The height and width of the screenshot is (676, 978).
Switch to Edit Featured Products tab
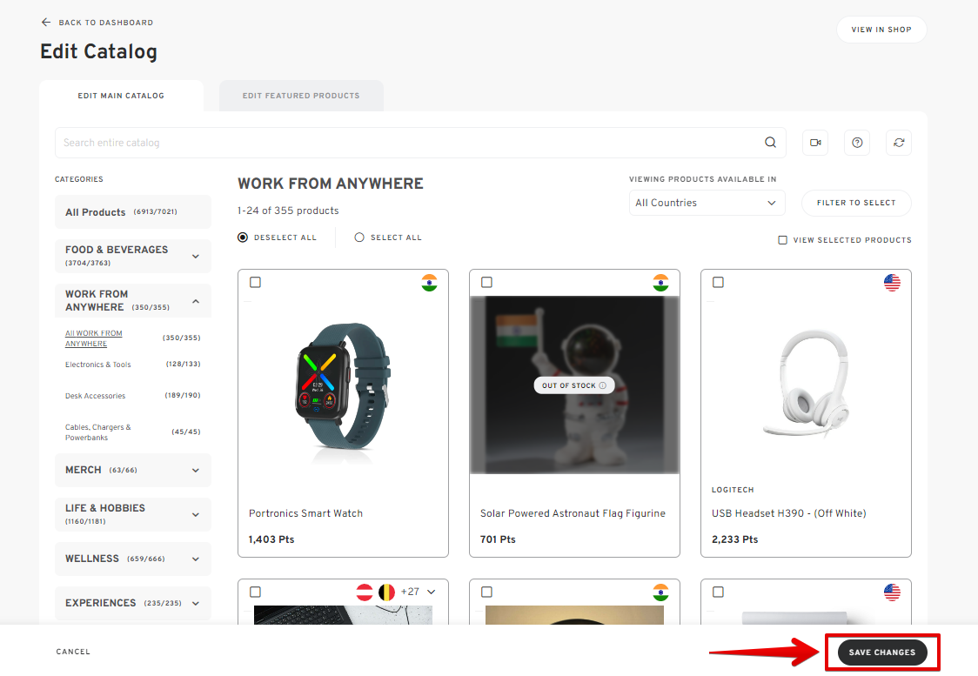301,96
